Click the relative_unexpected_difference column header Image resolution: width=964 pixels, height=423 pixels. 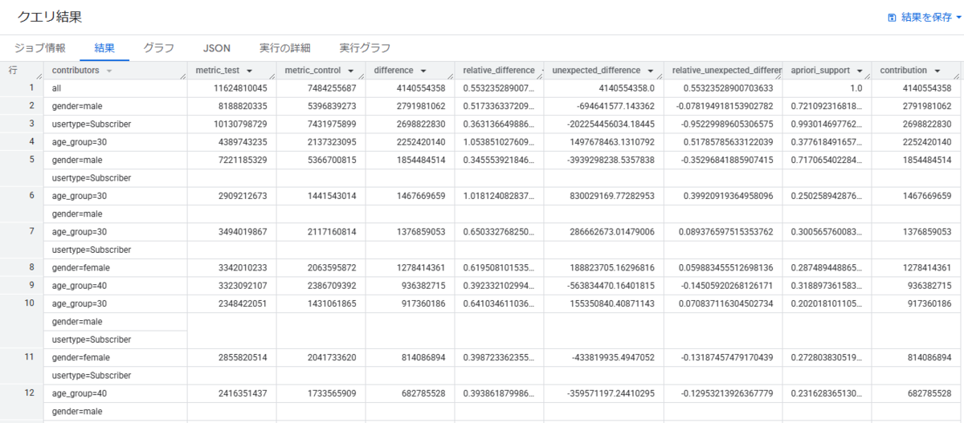(723, 71)
